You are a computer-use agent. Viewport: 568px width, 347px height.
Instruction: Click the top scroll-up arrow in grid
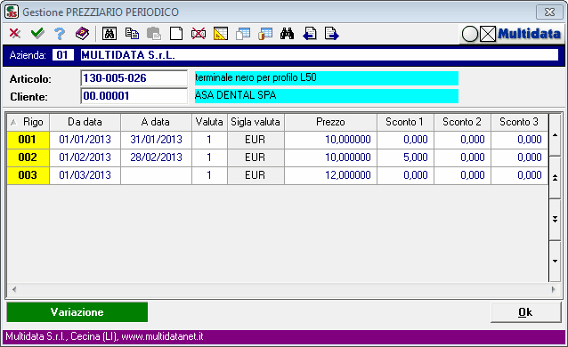coord(555,134)
